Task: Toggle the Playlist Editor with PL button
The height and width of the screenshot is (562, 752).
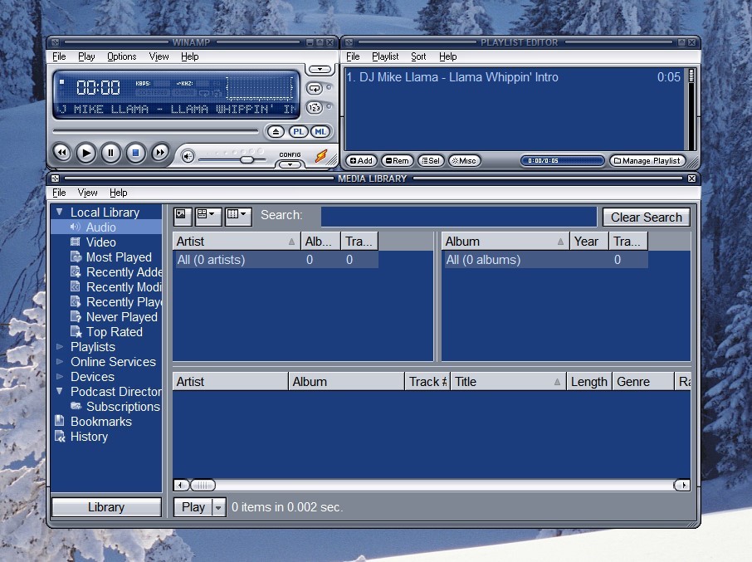Action: coord(298,132)
